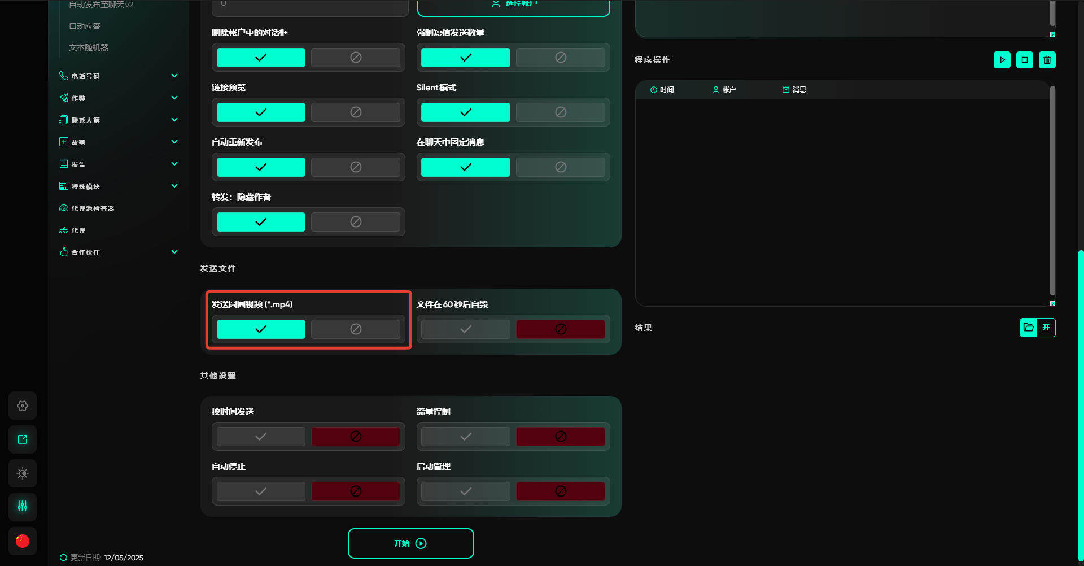1084x566 pixels.
Task: Click the gear settings icon in left bar
Action: (x=23, y=406)
